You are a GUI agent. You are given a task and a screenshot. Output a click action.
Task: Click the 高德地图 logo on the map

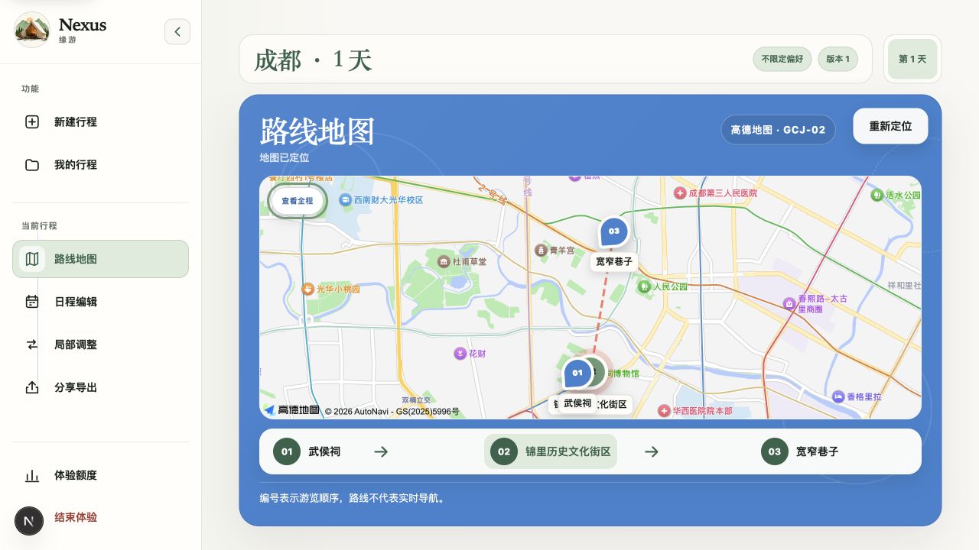292,409
